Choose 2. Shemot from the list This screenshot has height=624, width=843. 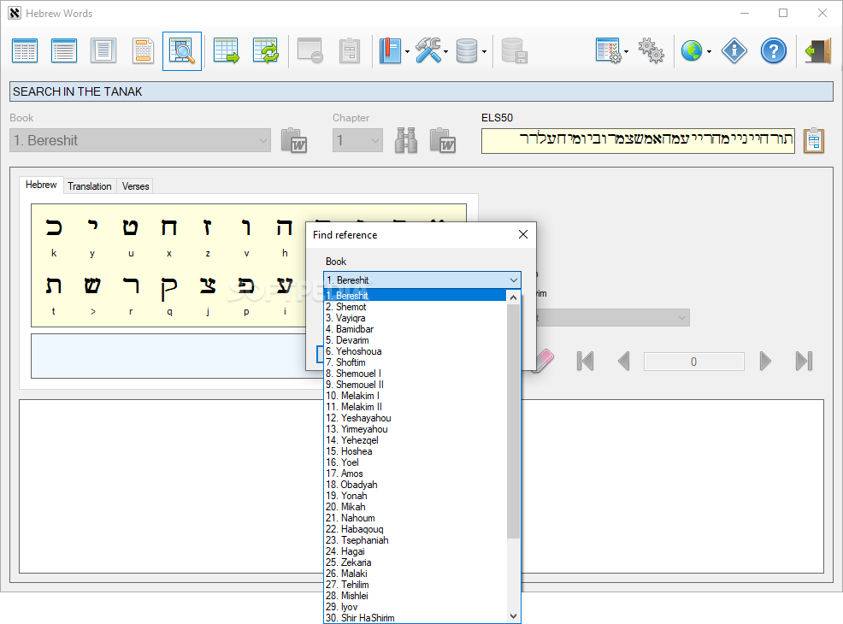(415, 307)
